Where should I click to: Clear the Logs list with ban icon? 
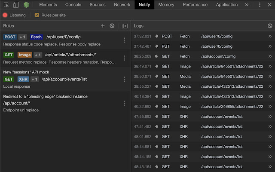[270, 26]
